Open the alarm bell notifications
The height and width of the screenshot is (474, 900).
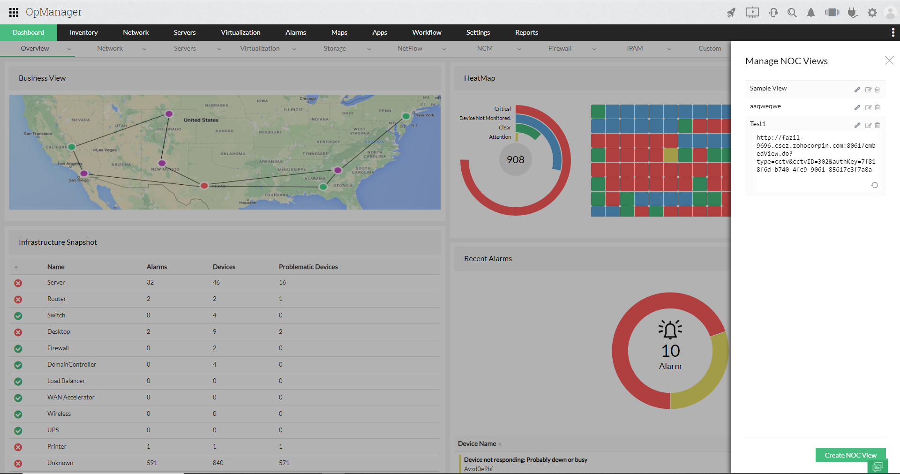811,13
